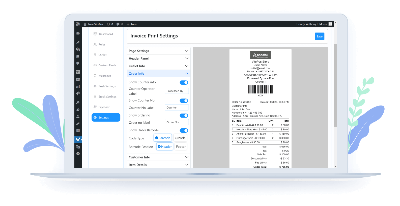Open the Products archive box icon

(78, 79)
